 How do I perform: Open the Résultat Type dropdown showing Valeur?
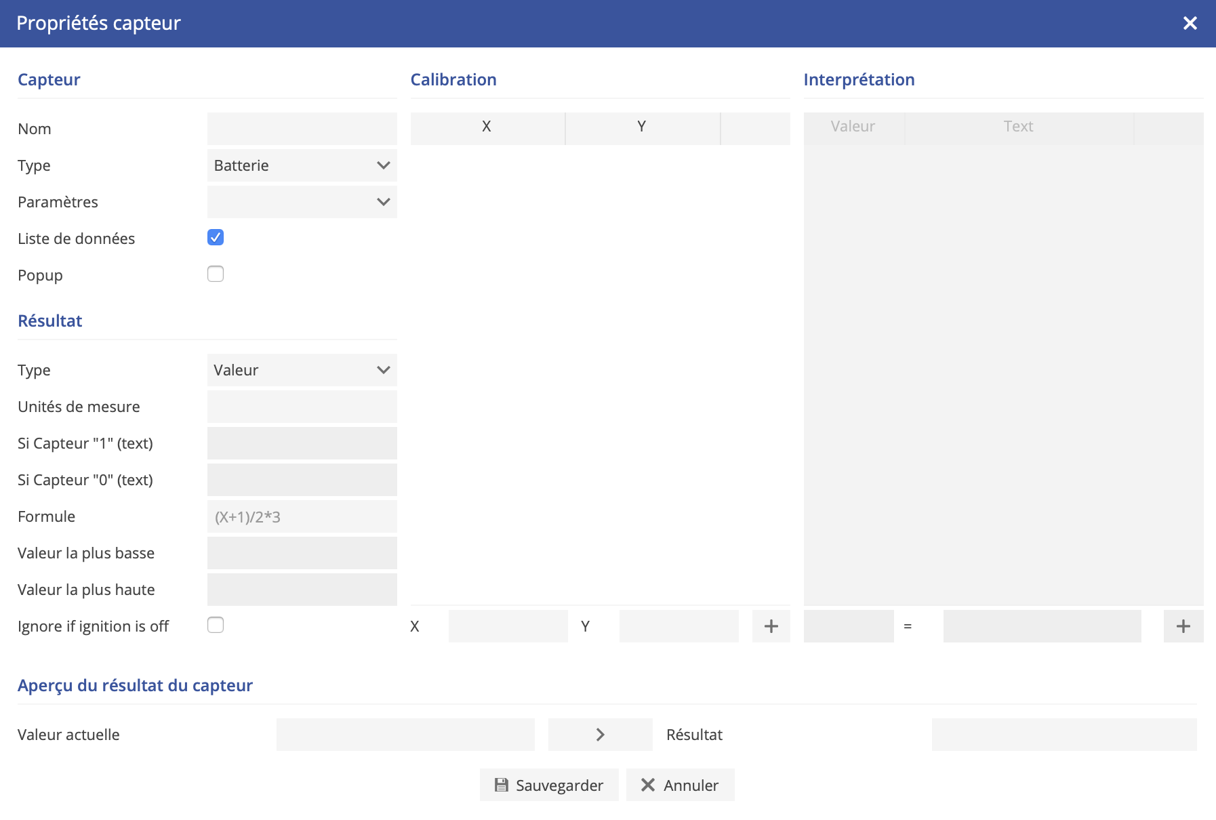coord(302,370)
